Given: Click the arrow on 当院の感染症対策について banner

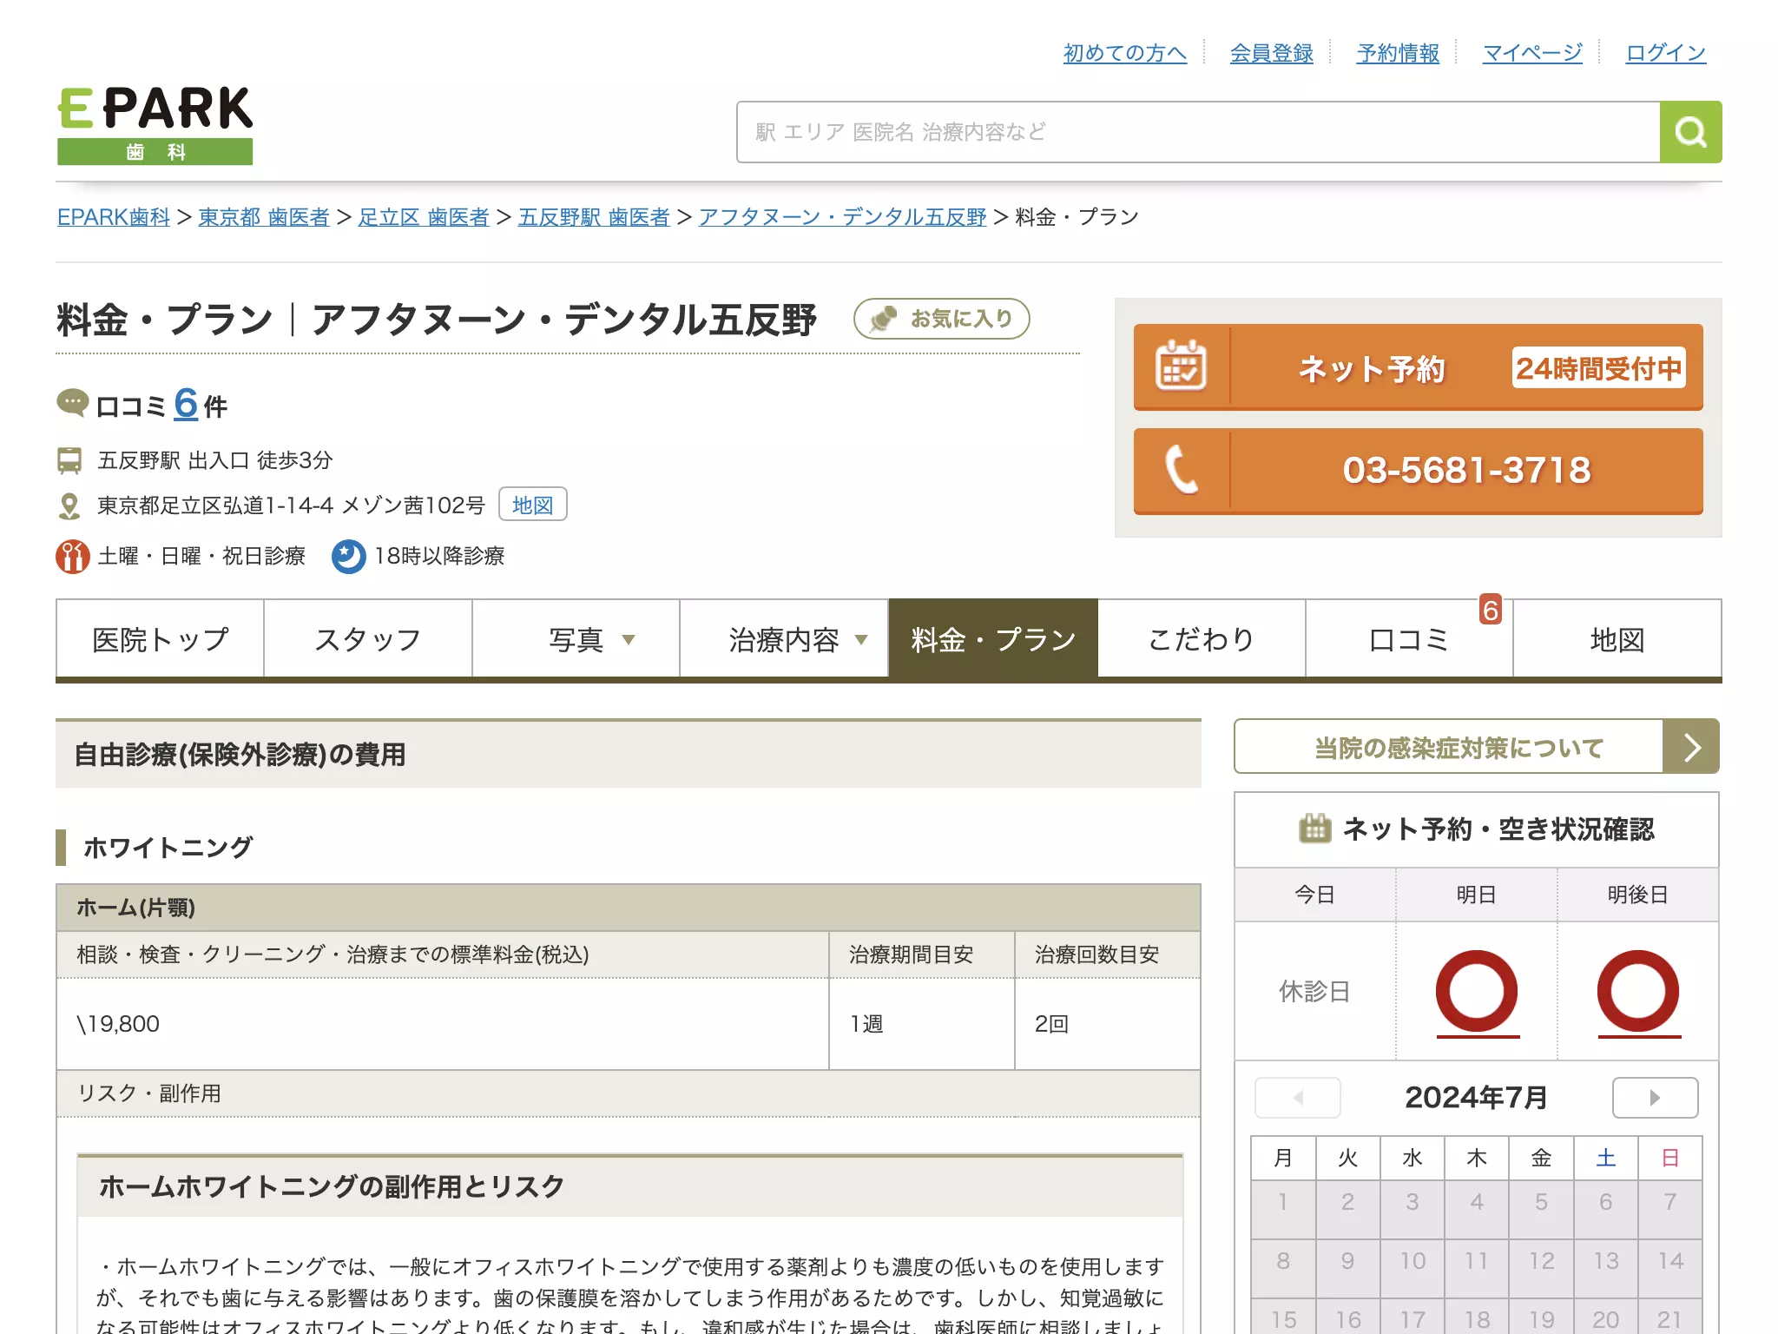Looking at the screenshot, I should click(1690, 746).
